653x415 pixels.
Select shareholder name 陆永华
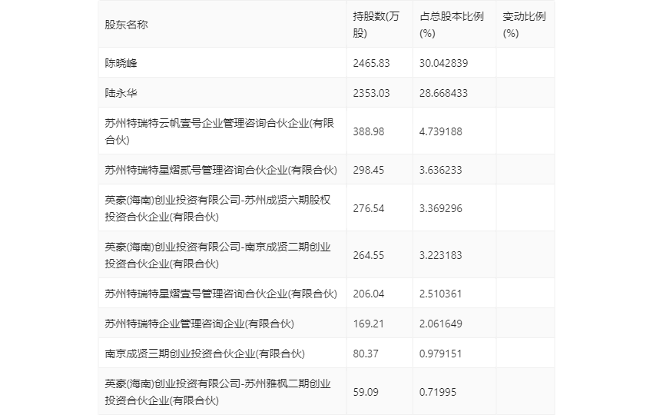click(121, 93)
